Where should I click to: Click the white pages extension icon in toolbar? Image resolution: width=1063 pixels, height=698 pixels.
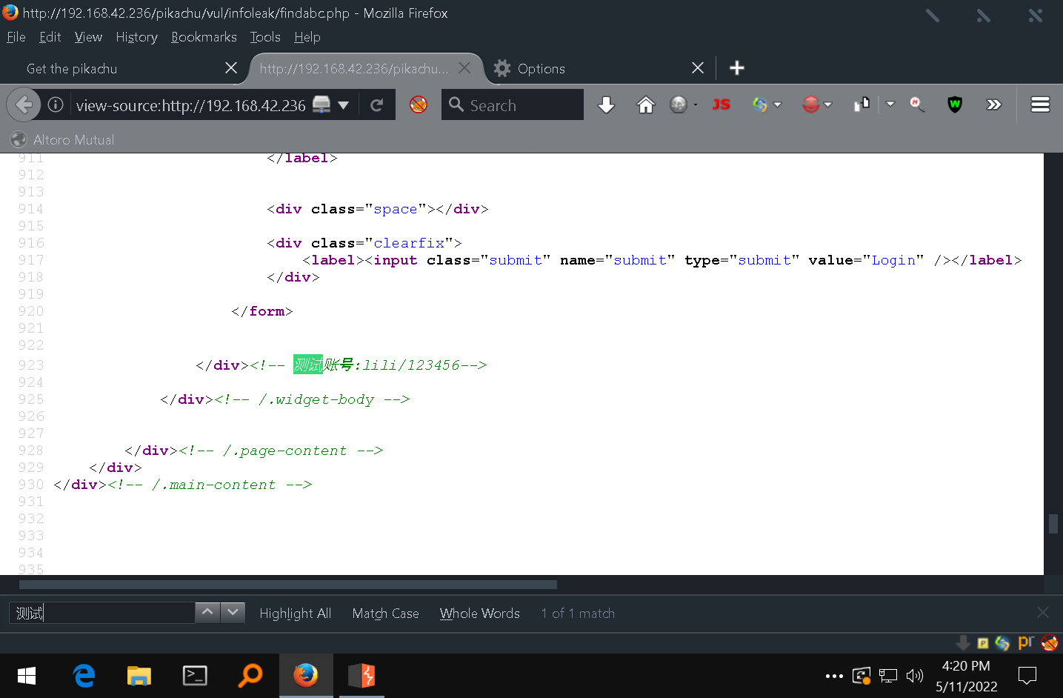pyautogui.click(x=862, y=104)
